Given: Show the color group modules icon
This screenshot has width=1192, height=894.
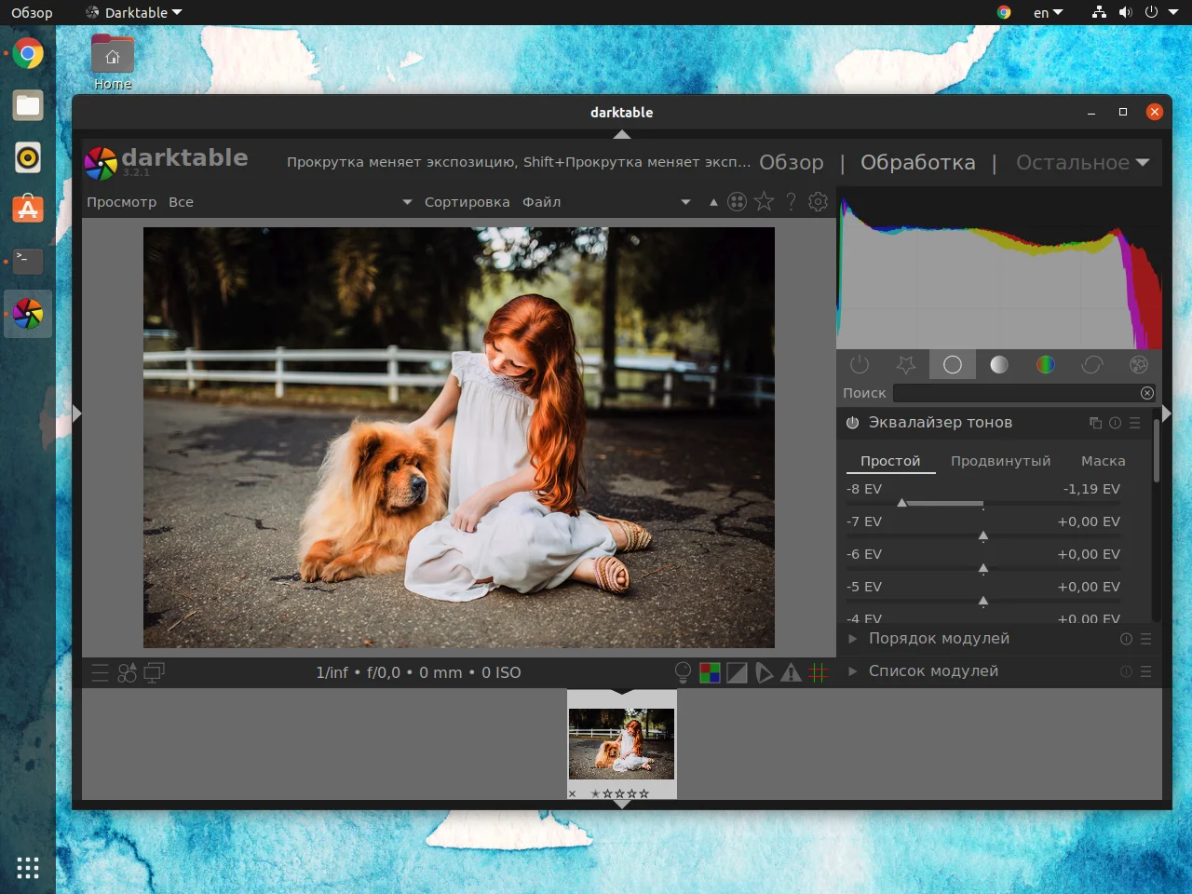Looking at the screenshot, I should click(x=1046, y=365).
